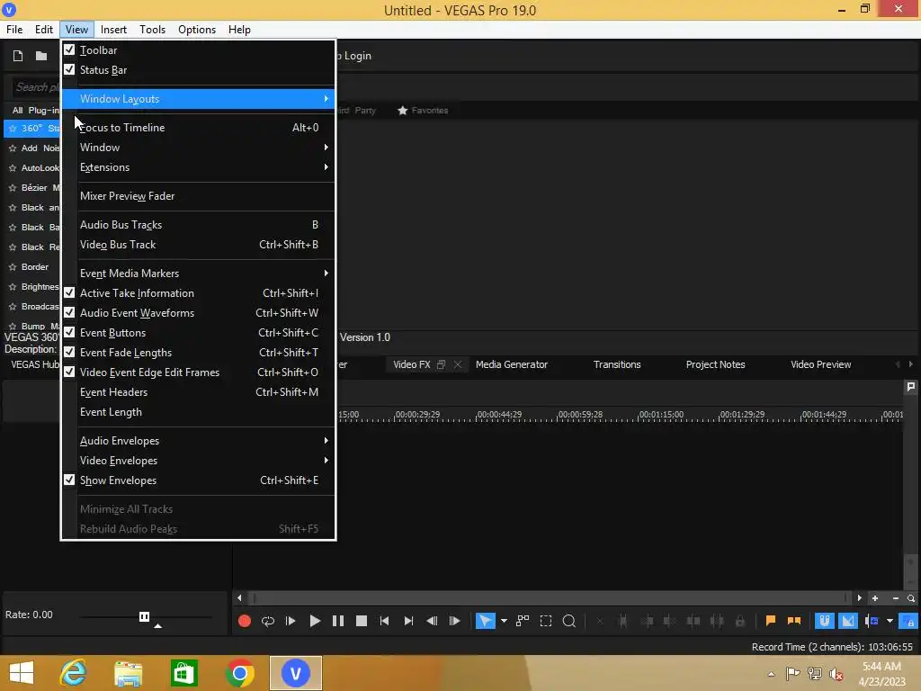
Task: Click the Insert Marker icon
Action: tap(771, 621)
